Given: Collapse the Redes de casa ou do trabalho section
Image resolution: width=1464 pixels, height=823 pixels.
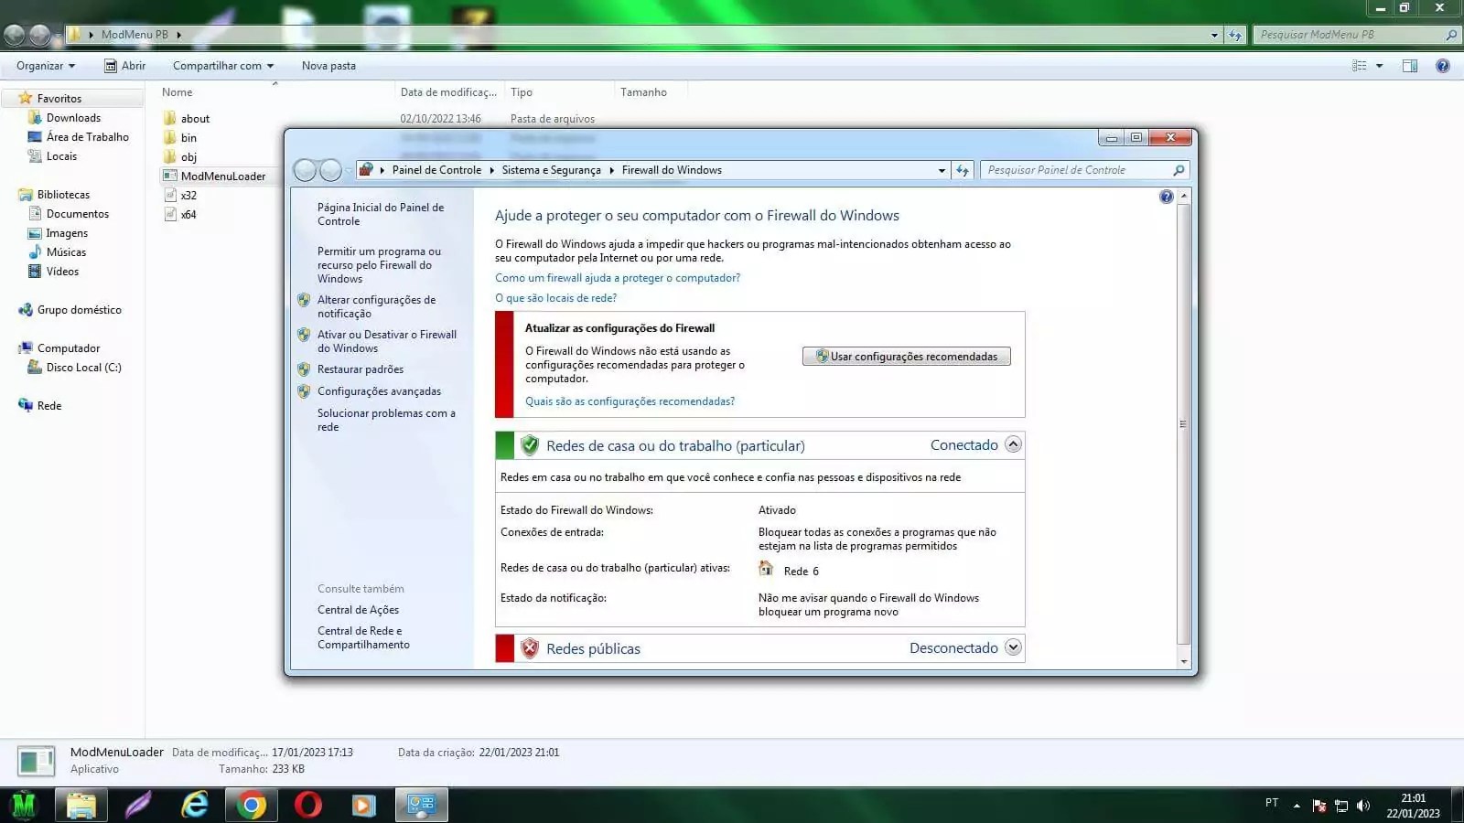Looking at the screenshot, I should pyautogui.click(x=1013, y=444).
